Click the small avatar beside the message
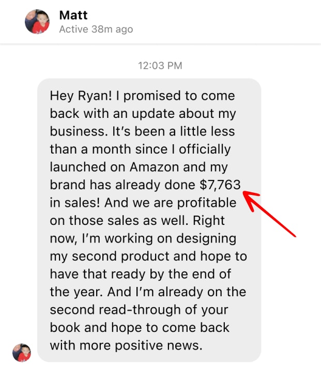The width and height of the screenshot is (321, 380). click(22, 353)
